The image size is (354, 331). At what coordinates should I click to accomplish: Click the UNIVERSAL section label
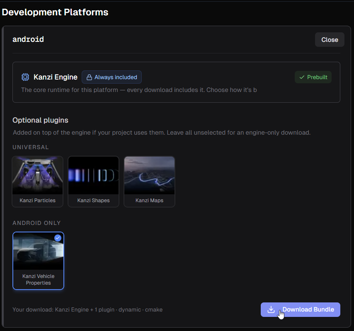31,147
